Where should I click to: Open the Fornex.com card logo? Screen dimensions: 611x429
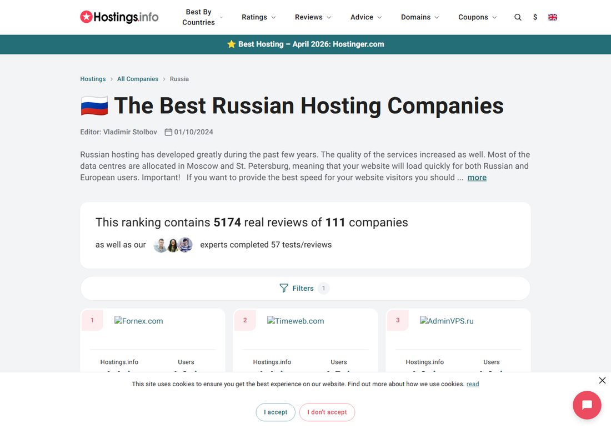pos(139,321)
